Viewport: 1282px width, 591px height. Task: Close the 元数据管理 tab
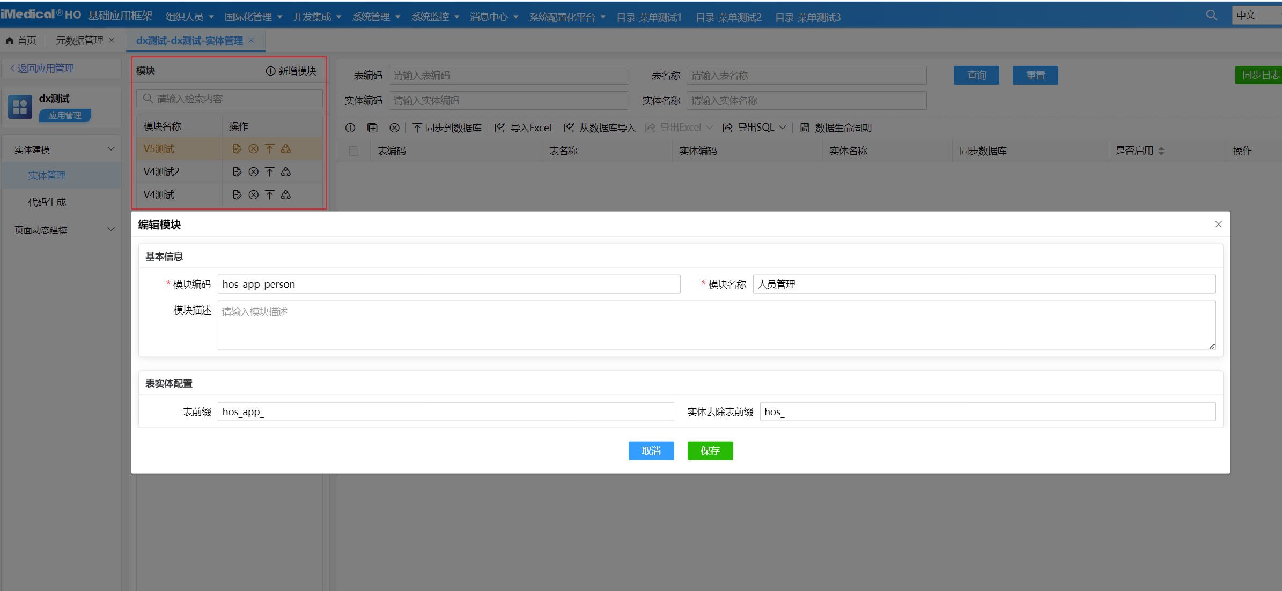pos(112,40)
